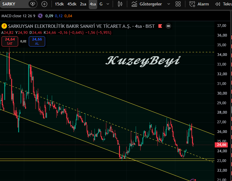Click the red flag icon next to BIST

coord(160,26)
